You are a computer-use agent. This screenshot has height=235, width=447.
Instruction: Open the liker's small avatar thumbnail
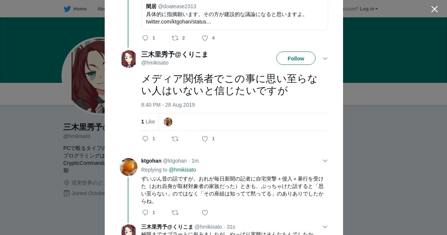(x=168, y=122)
